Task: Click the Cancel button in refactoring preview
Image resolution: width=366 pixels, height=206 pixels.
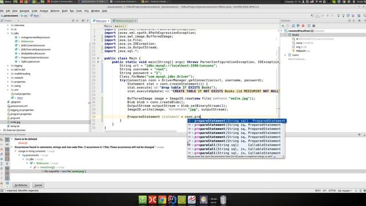Action: pyautogui.click(x=38, y=185)
